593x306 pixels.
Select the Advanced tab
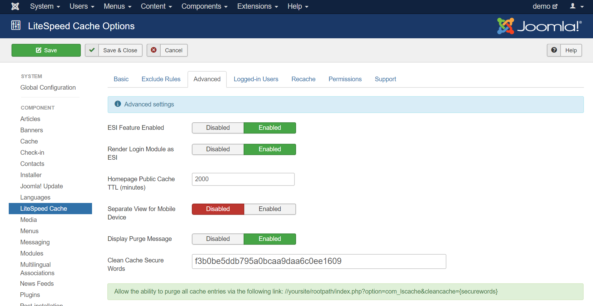(x=207, y=79)
